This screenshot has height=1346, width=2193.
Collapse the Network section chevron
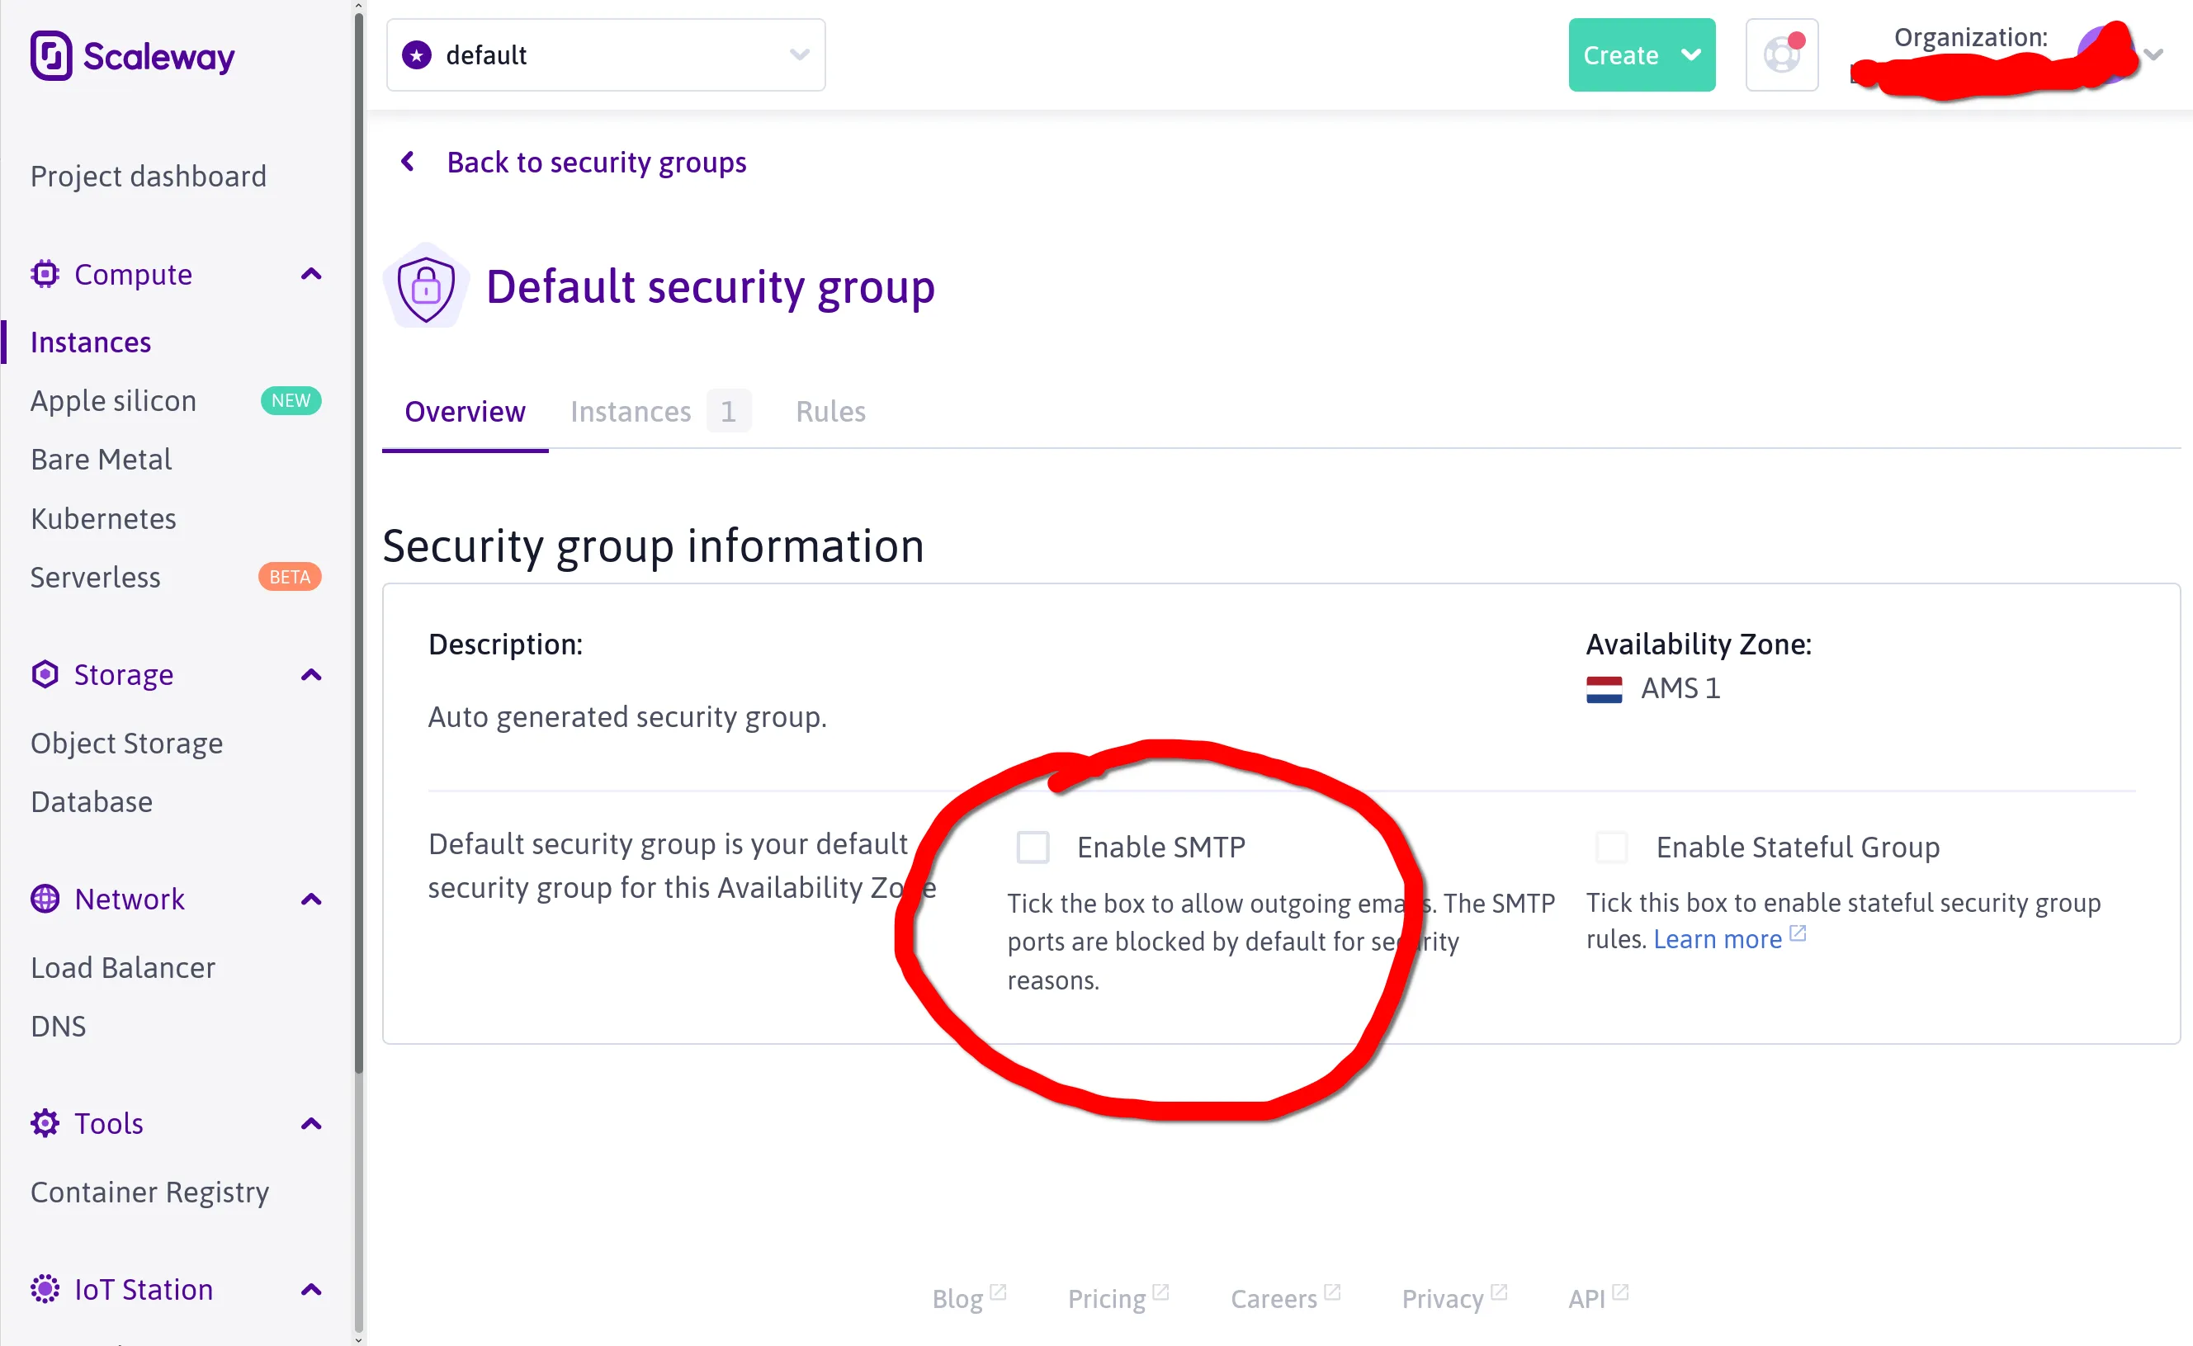(x=310, y=899)
